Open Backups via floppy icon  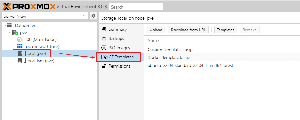click(104, 38)
